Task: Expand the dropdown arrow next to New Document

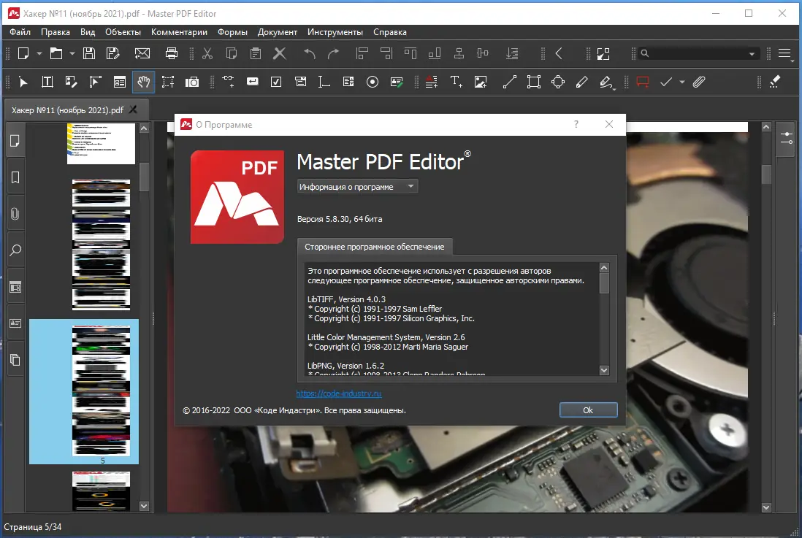Action: pyautogui.click(x=40, y=53)
